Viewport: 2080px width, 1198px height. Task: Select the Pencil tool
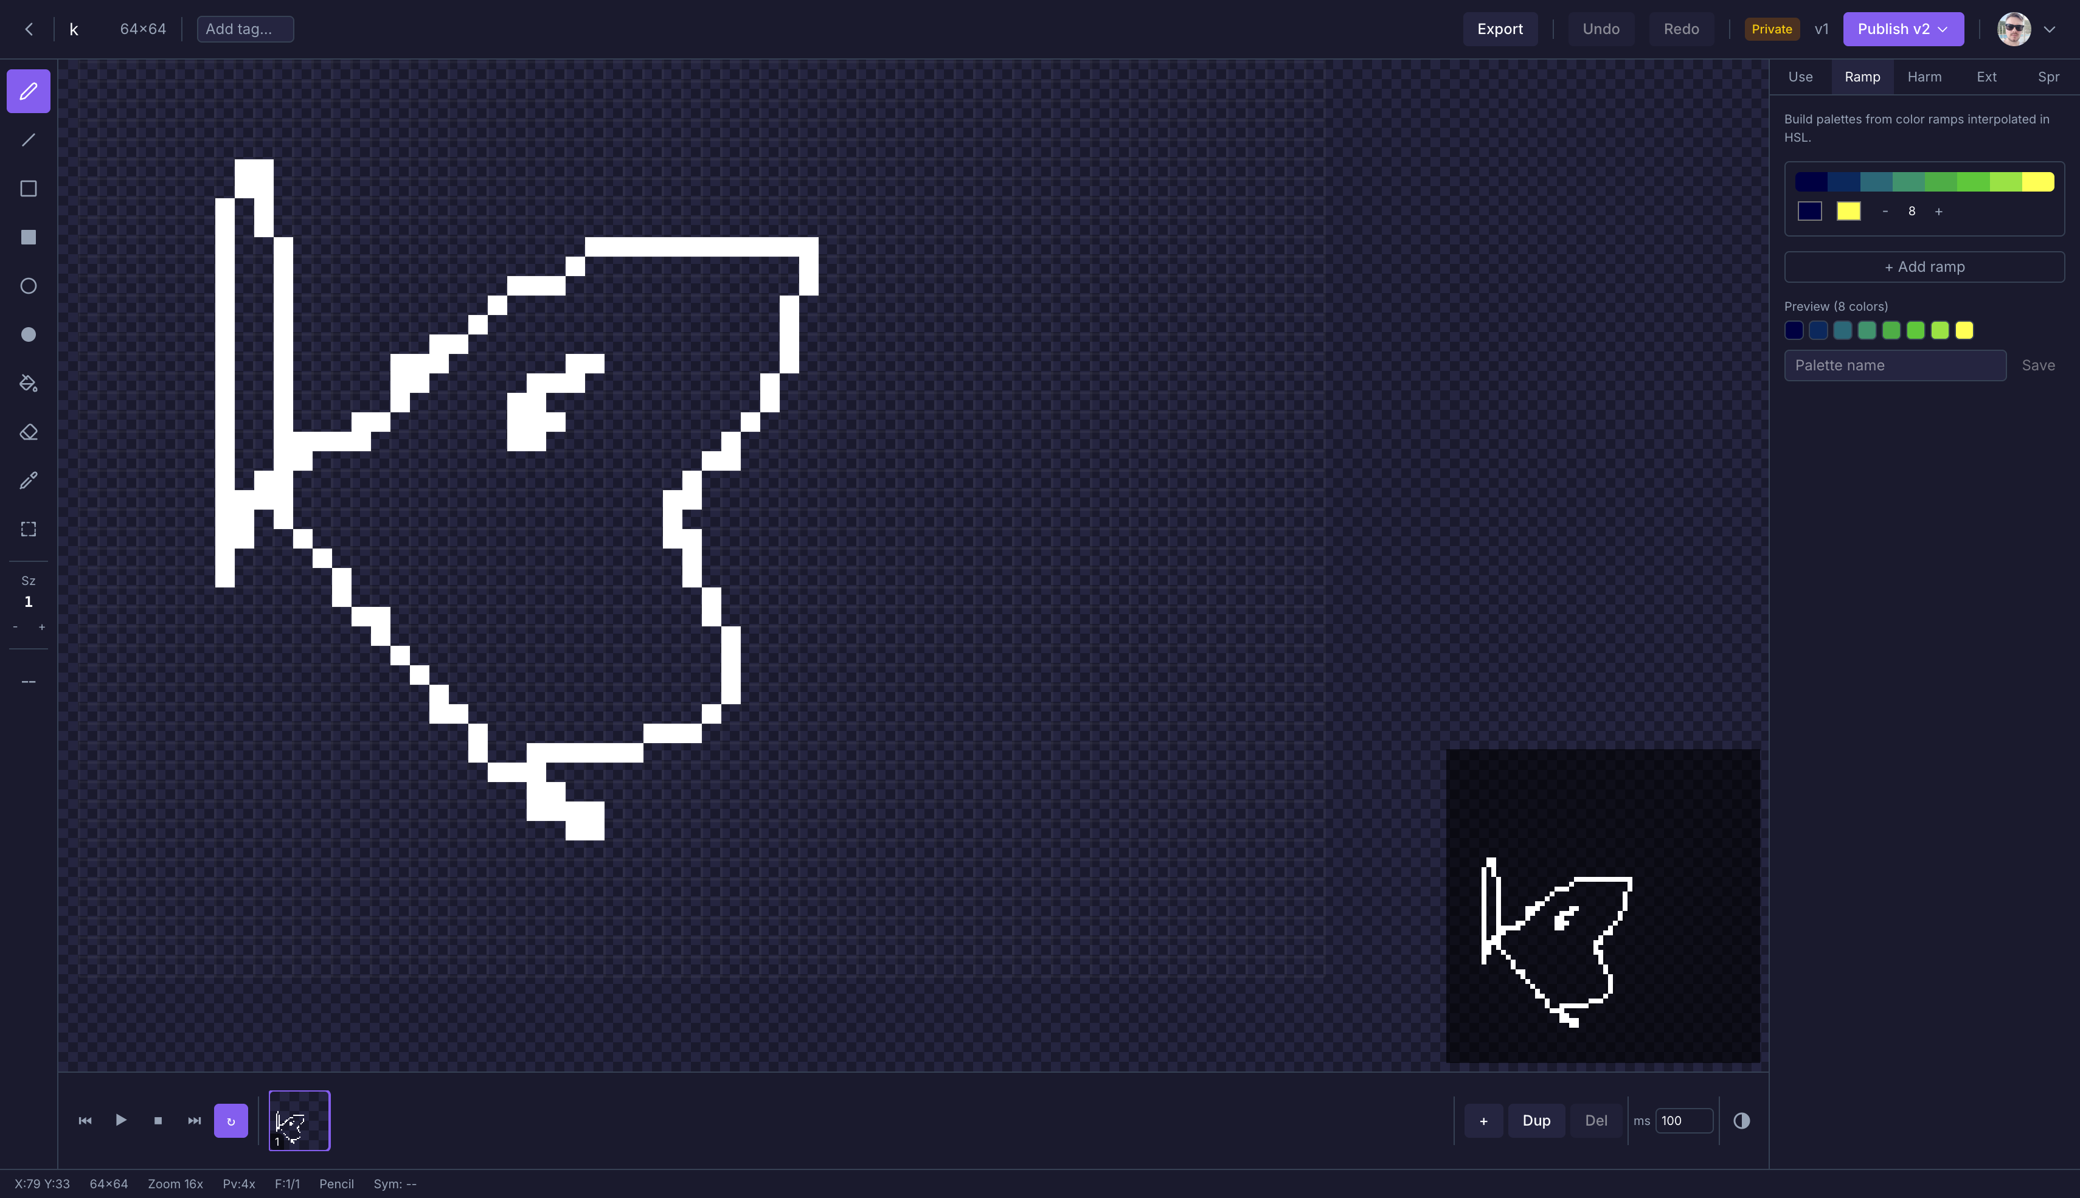28,91
